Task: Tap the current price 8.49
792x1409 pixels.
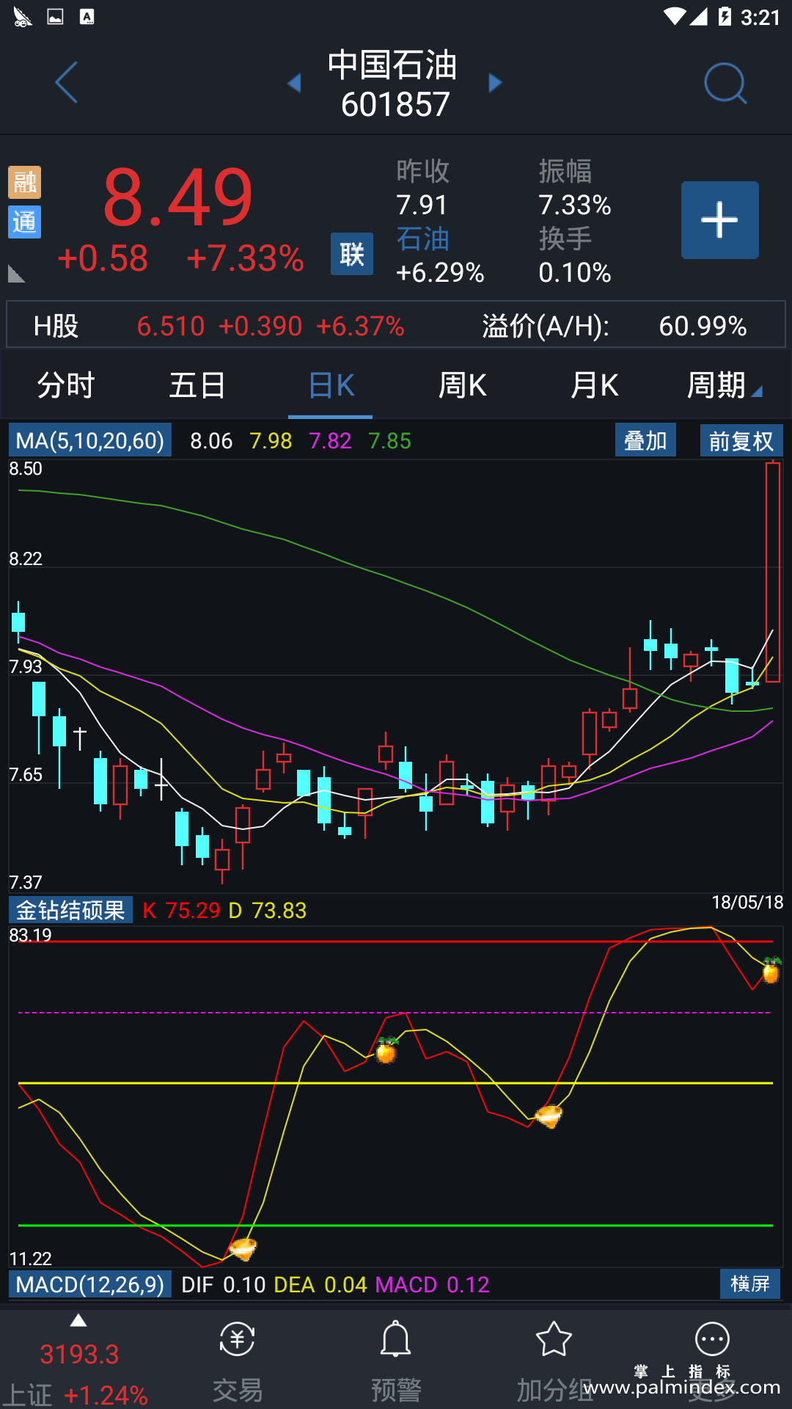Action: click(178, 197)
